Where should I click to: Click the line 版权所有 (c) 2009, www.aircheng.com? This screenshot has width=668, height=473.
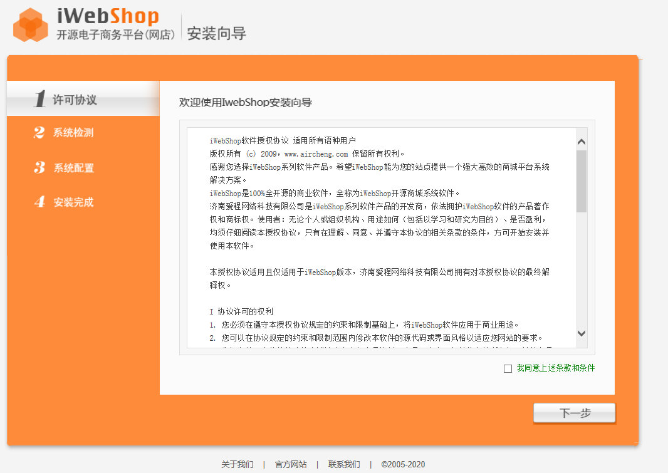click(306, 153)
